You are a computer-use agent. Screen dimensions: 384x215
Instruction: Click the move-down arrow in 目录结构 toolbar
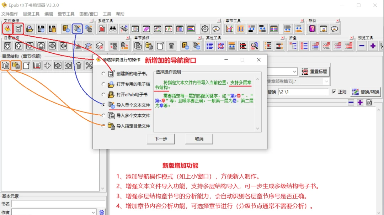(30, 46)
